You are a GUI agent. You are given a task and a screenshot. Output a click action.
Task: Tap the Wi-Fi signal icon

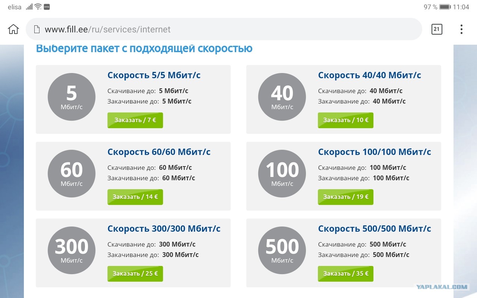click(38, 7)
